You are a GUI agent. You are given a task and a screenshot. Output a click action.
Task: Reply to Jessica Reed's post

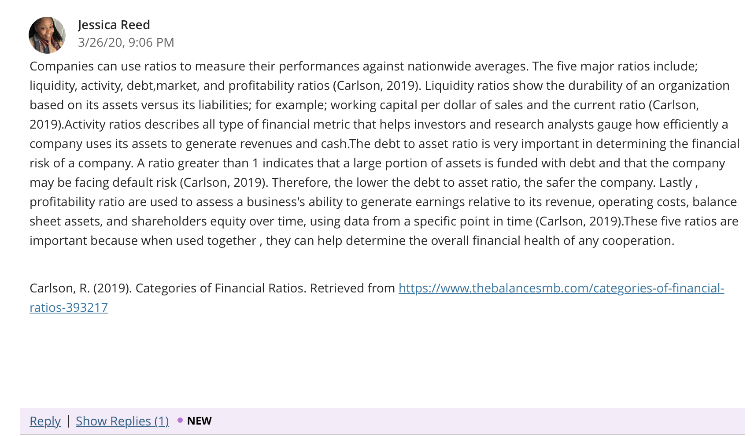tap(45, 421)
